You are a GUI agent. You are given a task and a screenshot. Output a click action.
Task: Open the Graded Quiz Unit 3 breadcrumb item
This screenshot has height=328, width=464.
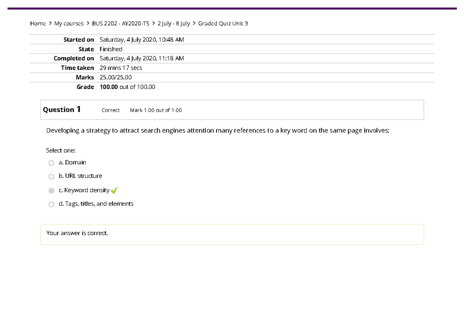click(223, 23)
